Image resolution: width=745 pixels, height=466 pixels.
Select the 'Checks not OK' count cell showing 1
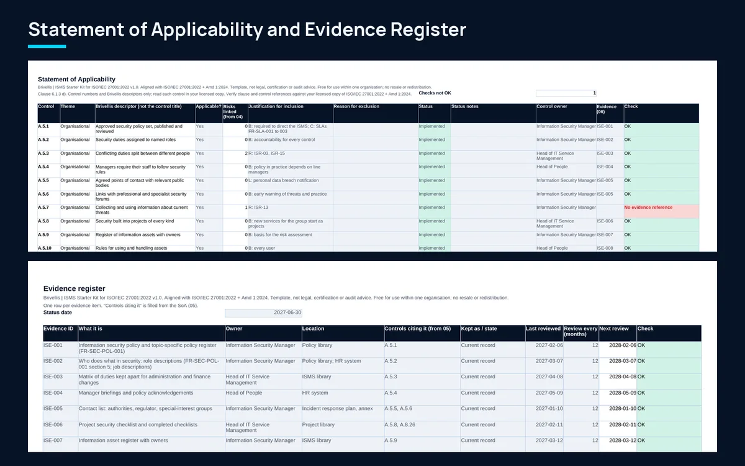click(x=566, y=93)
